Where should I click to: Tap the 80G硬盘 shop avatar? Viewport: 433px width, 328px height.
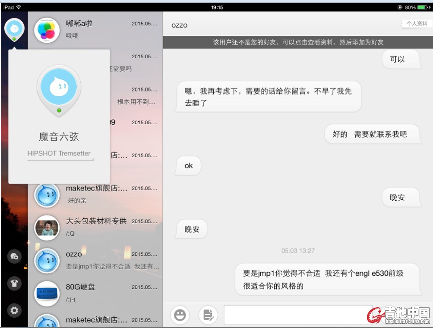(x=47, y=293)
